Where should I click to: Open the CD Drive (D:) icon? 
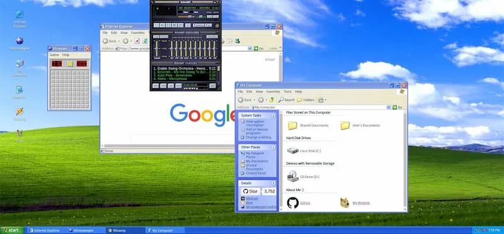coord(292,176)
